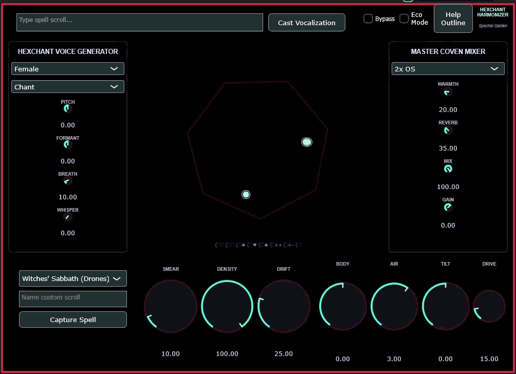Click the Air value 3.00
The height and width of the screenshot is (374, 516).
(394, 359)
